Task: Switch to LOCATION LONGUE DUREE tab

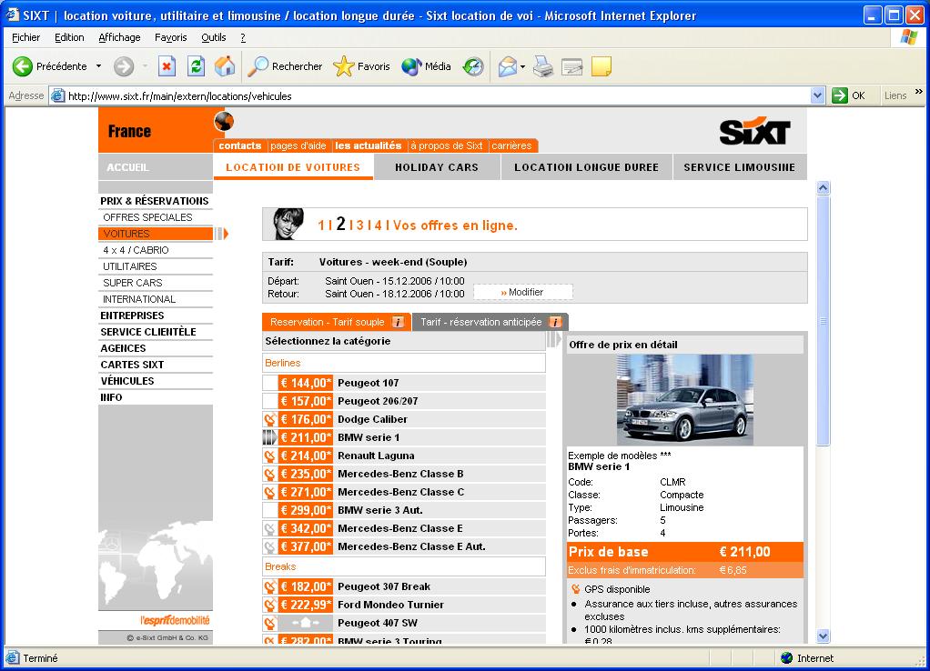Action: (x=586, y=167)
